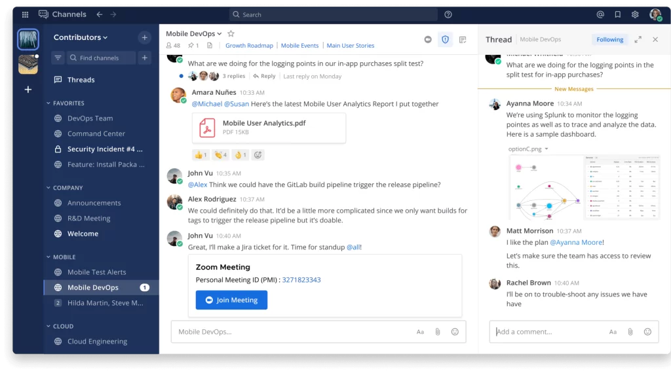Collapse the MOBILE category
This screenshot has height=373, width=671.
[61, 257]
